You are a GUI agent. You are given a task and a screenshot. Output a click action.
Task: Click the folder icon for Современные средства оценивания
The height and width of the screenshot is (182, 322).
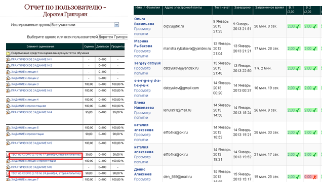pos(8,54)
